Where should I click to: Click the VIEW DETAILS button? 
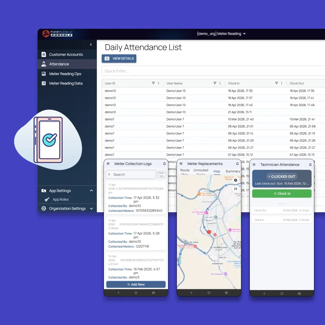click(x=119, y=59)
